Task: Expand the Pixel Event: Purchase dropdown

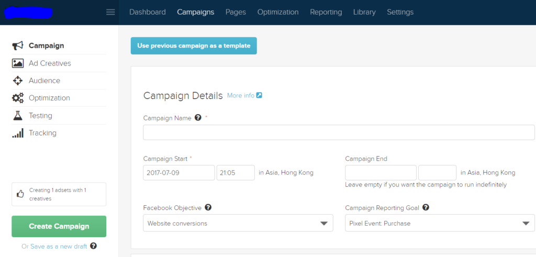Action: [x=440, y=223]
